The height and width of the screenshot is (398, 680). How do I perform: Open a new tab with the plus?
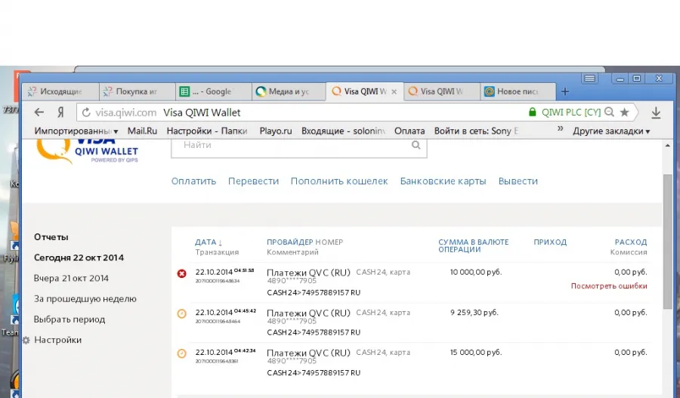tap(564, 91)
